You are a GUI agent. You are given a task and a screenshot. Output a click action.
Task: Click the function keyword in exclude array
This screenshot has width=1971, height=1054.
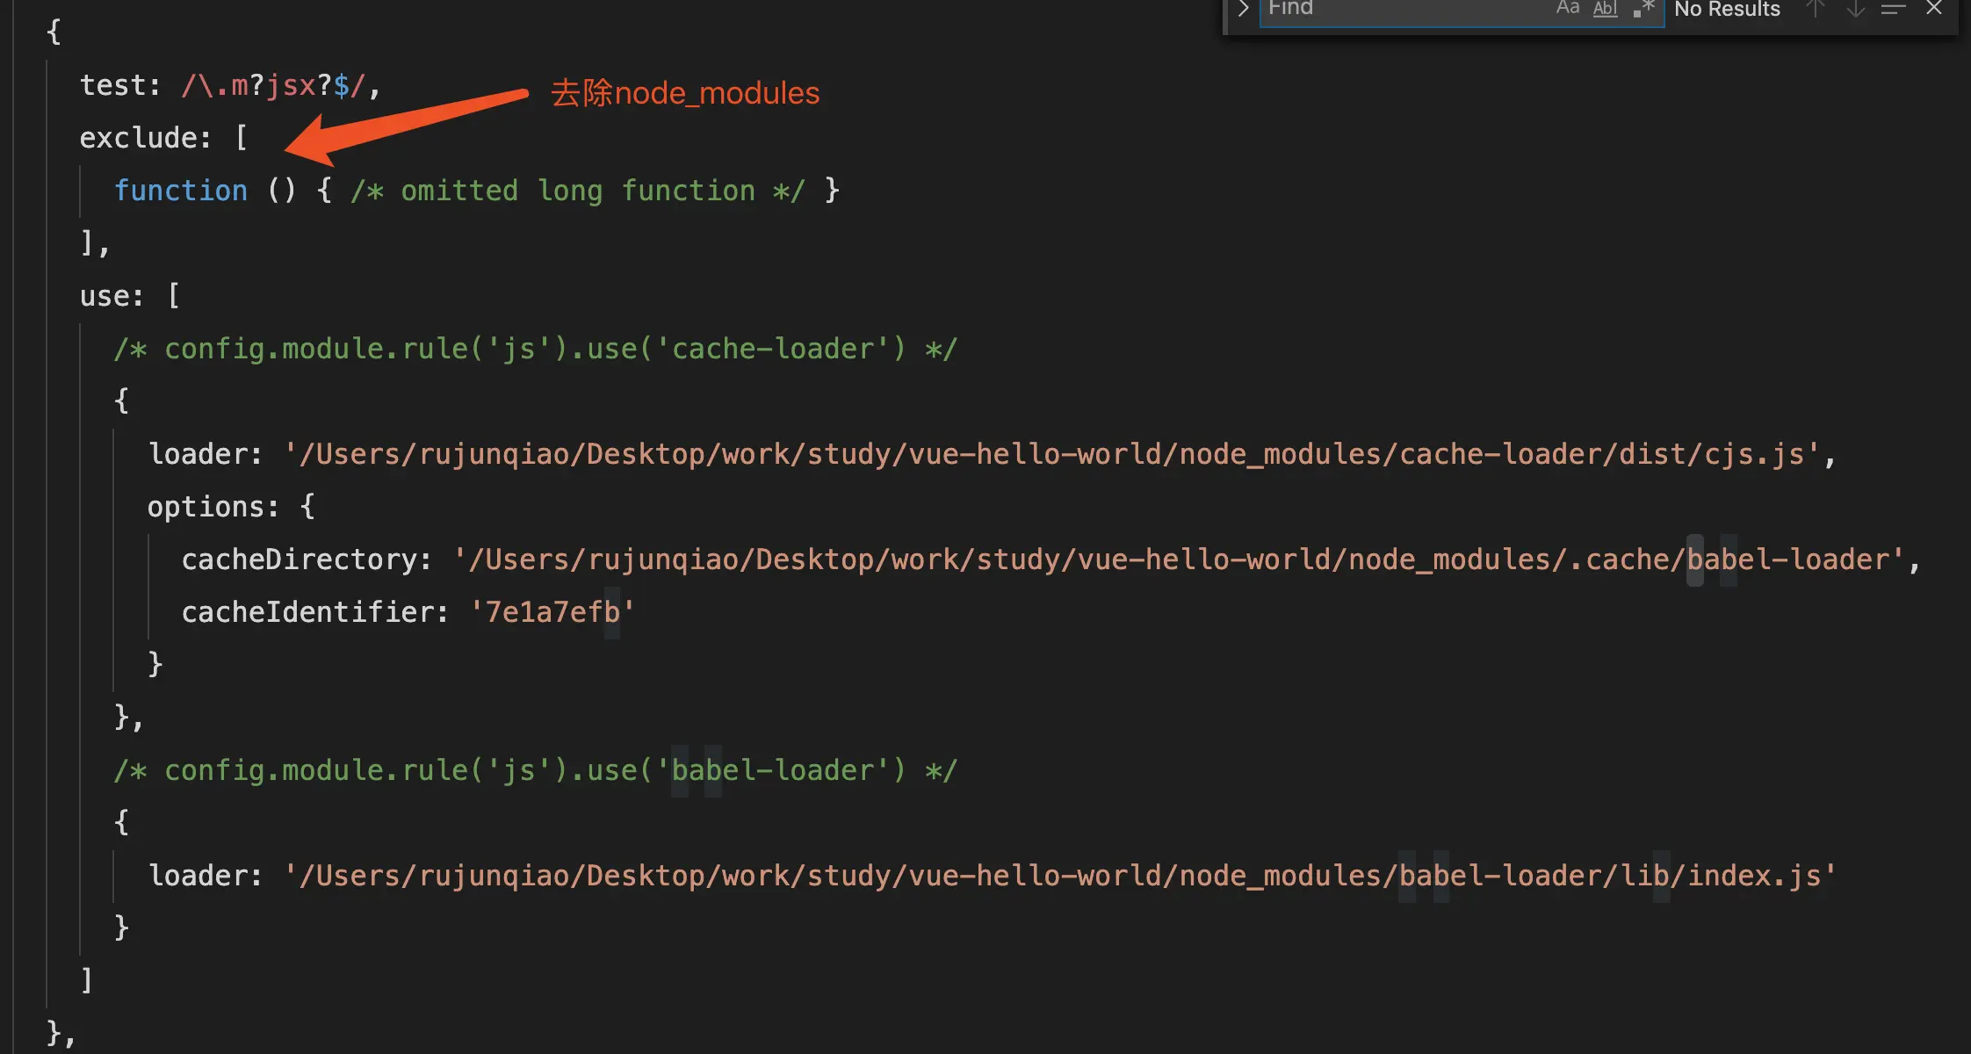coord(181,191)
